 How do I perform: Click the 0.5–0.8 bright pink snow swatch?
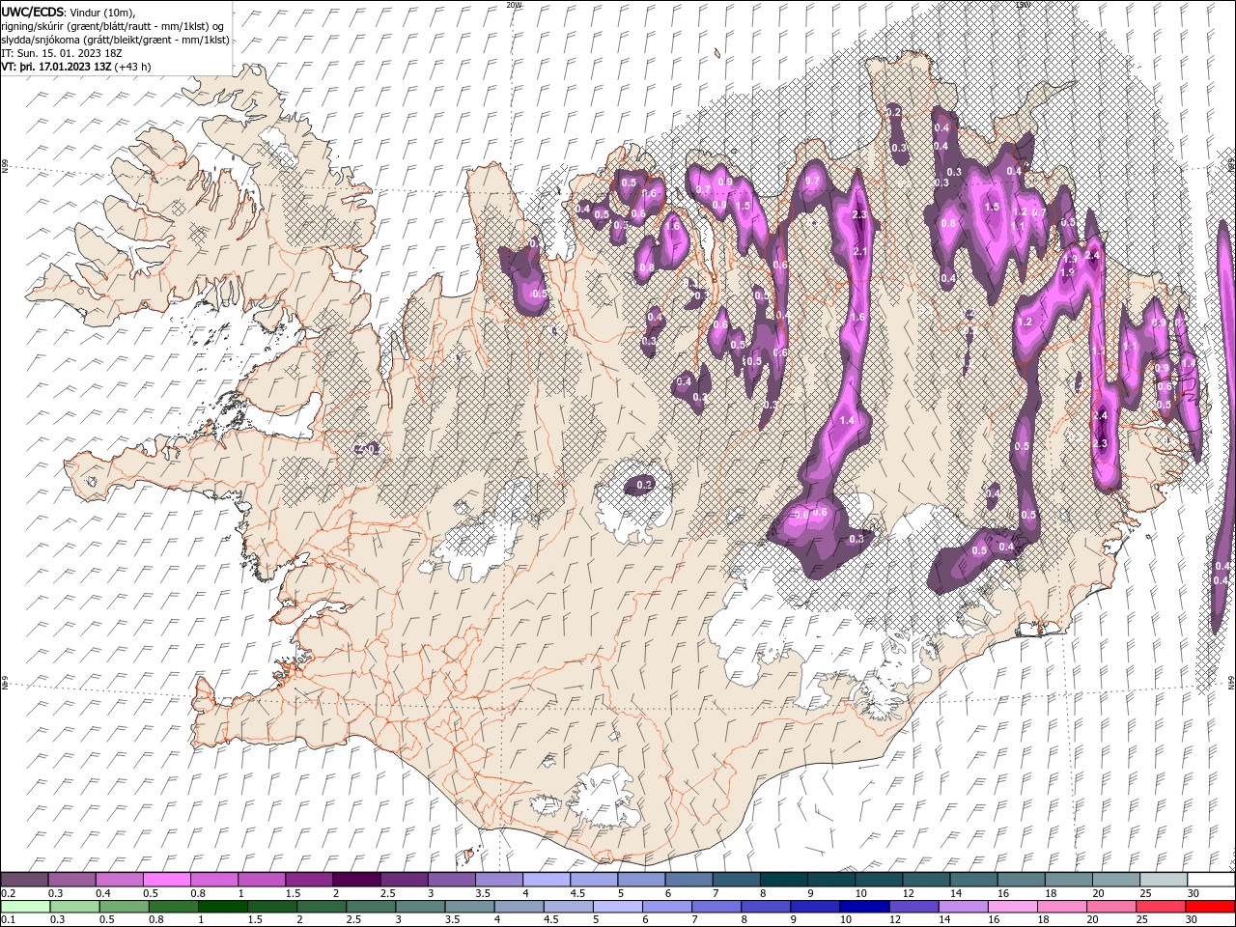tap(167, 880)
